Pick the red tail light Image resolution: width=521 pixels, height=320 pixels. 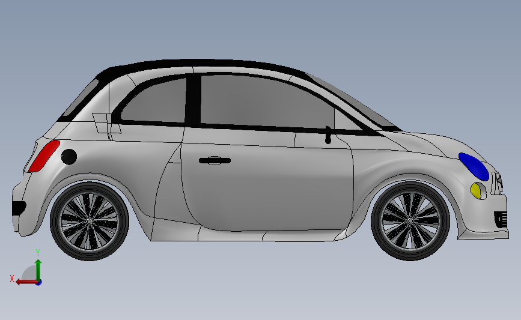(x=44, y=155)
